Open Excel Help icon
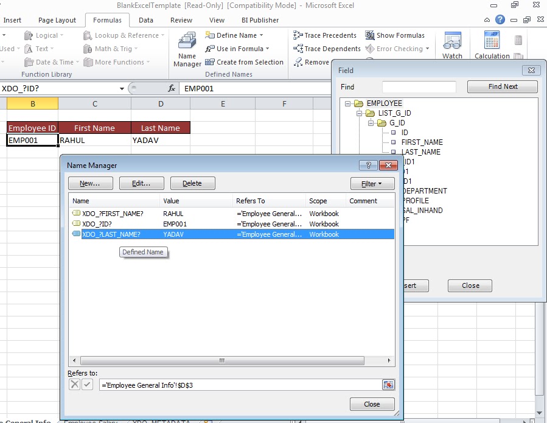The image size is (547, 423). [x=500, y=19]
